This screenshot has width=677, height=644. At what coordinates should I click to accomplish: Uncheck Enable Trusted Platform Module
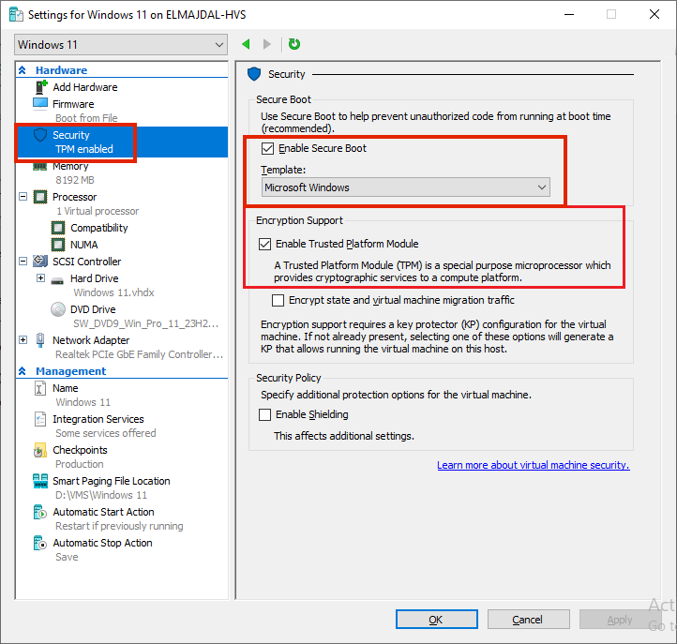pos(265,244)
